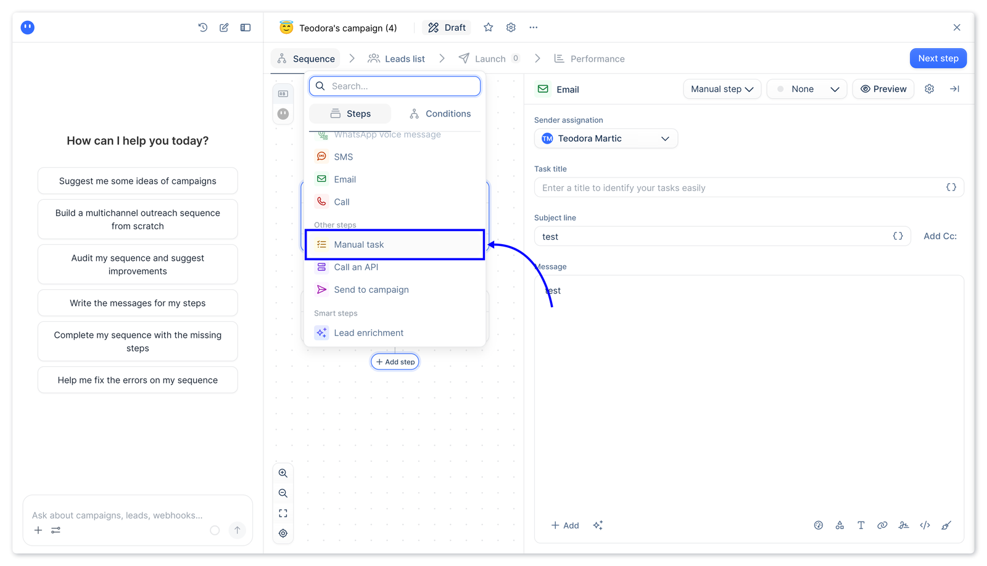The width and height of the screenshot is (987, 566).
Task: Open text formatting T icon
Action: coord(861,525)
